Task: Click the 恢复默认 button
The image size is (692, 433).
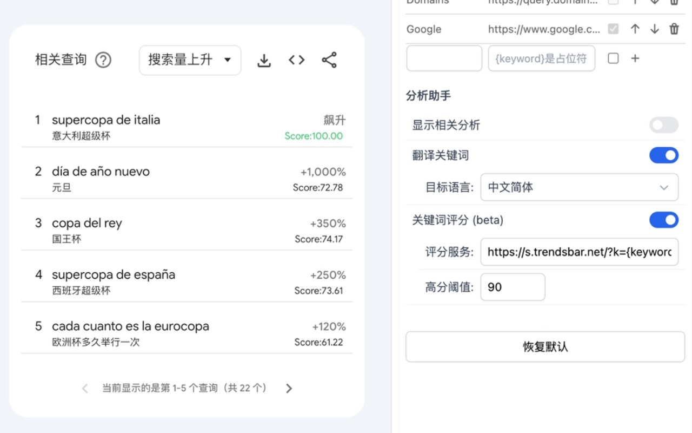Action: click(x=545, y=347)
